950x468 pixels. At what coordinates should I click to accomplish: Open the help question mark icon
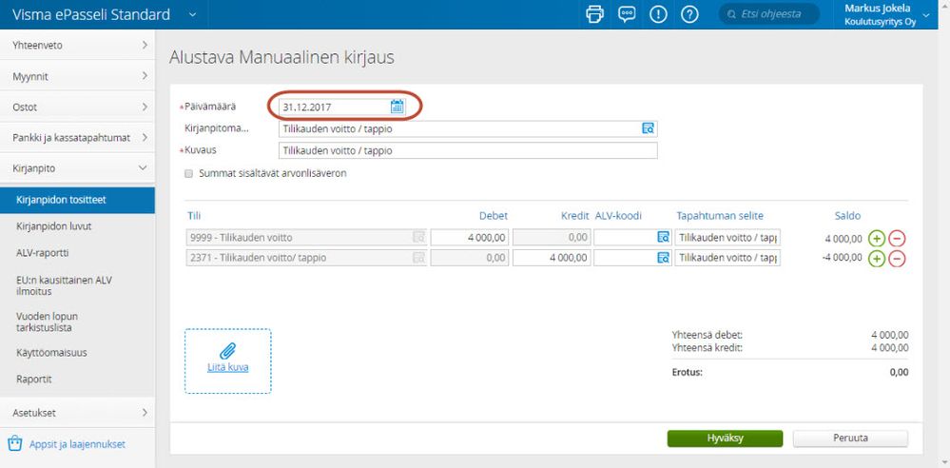point(689,14)
